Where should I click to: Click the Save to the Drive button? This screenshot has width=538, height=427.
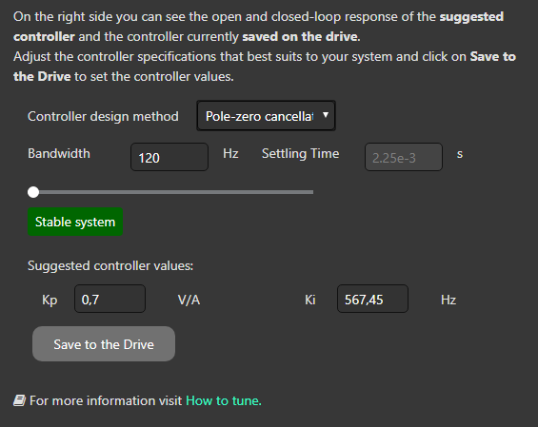(x=104, y=343)
